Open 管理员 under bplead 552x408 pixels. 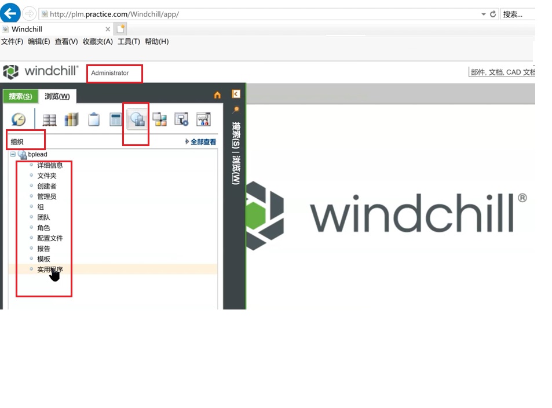[x=47, y=196]
